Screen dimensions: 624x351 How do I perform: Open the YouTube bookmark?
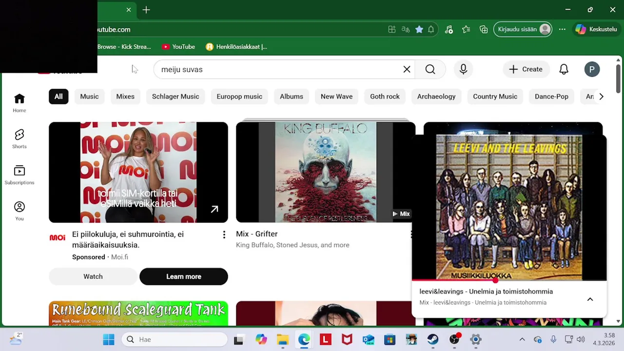pos(178,47)
